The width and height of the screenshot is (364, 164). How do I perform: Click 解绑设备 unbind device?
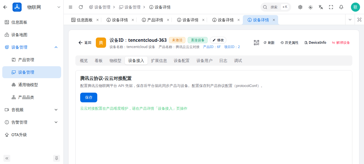341,43
